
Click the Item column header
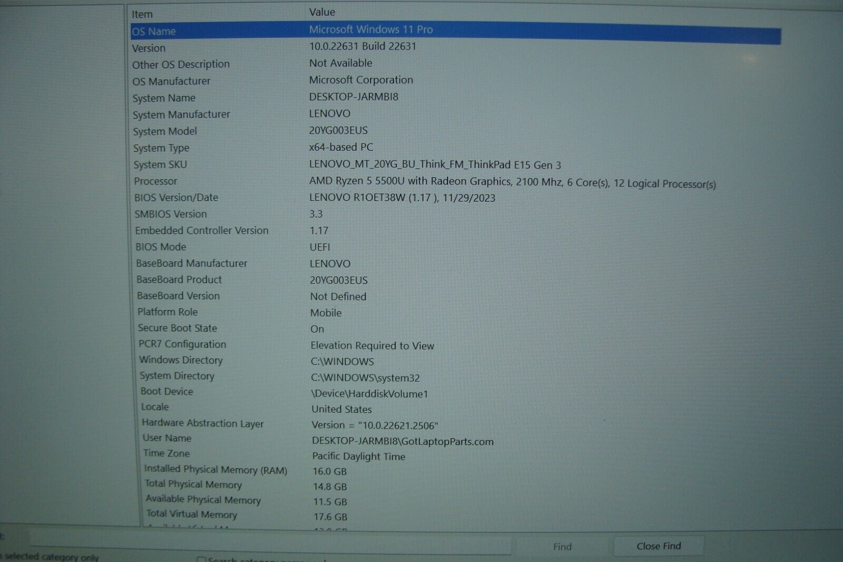tap(142, 14)
